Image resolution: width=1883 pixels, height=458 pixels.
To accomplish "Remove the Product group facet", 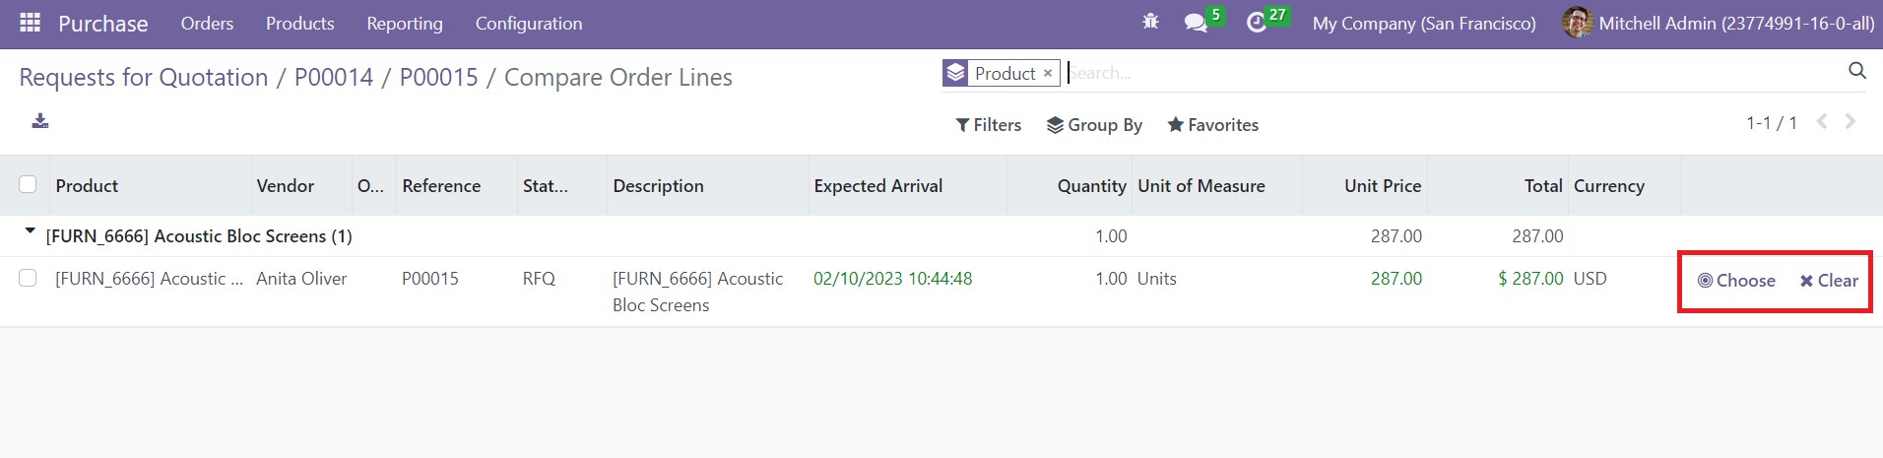I will click(x=1048, y=73).
